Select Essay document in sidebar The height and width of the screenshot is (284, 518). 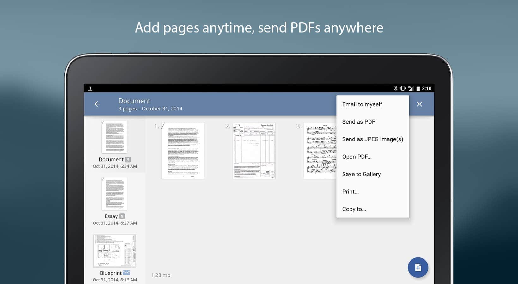(114, 194)
